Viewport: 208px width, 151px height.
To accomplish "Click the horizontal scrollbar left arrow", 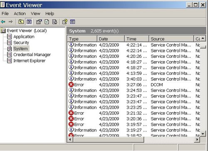I will (x=70, y=139).
